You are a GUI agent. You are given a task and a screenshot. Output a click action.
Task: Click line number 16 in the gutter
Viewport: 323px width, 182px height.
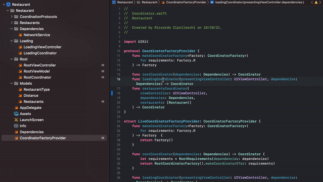click(118, 79)
